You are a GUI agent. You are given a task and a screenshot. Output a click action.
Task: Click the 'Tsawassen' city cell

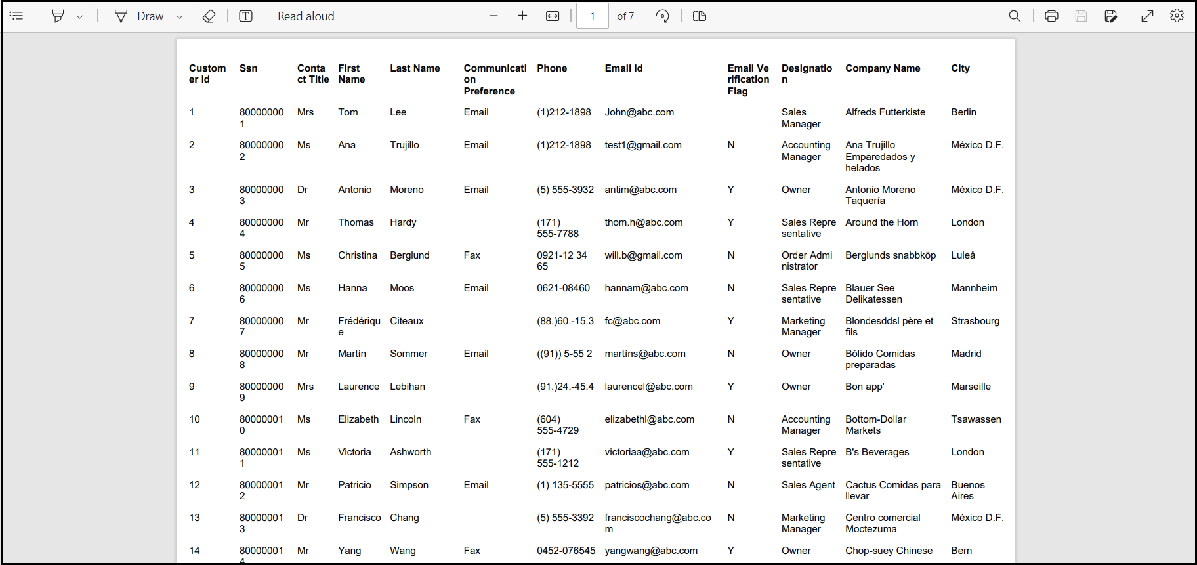pyautogui.click(x=976, y=419)
